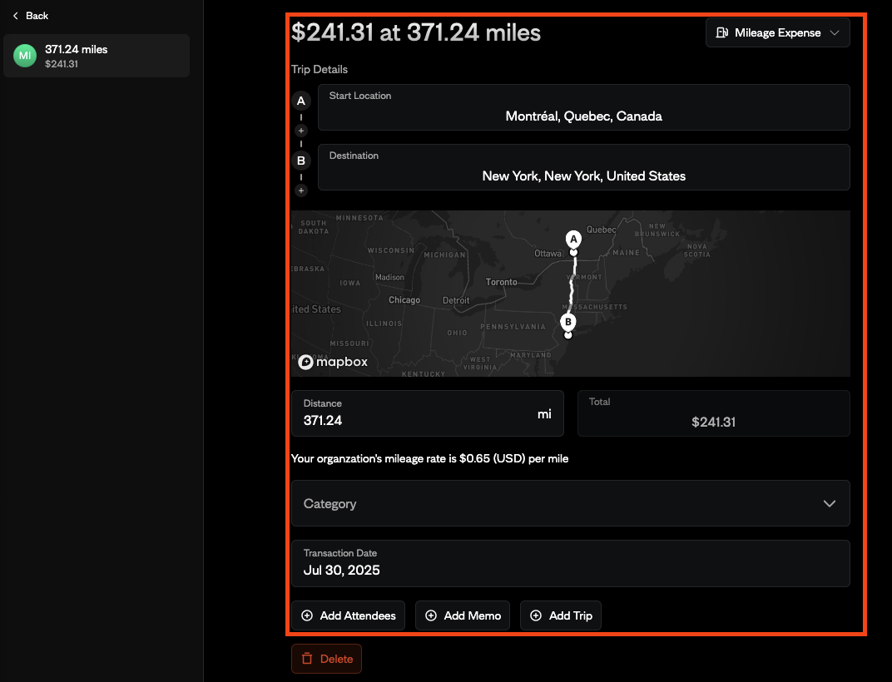
Task: Click the Add Trip button
Action: 561,615
